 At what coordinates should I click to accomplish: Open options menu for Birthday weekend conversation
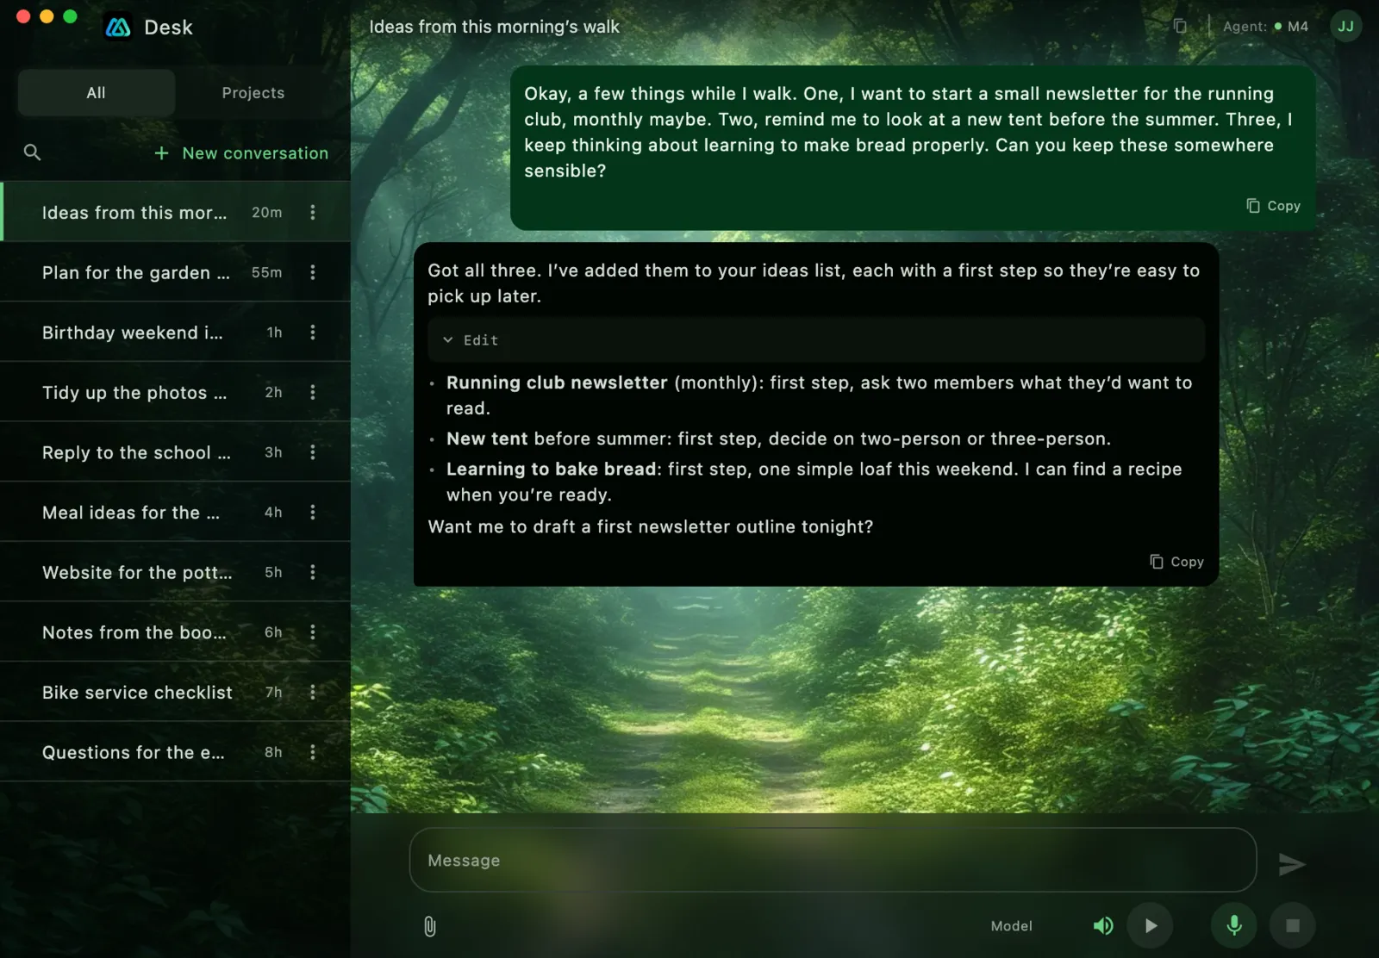coord(313,333)
